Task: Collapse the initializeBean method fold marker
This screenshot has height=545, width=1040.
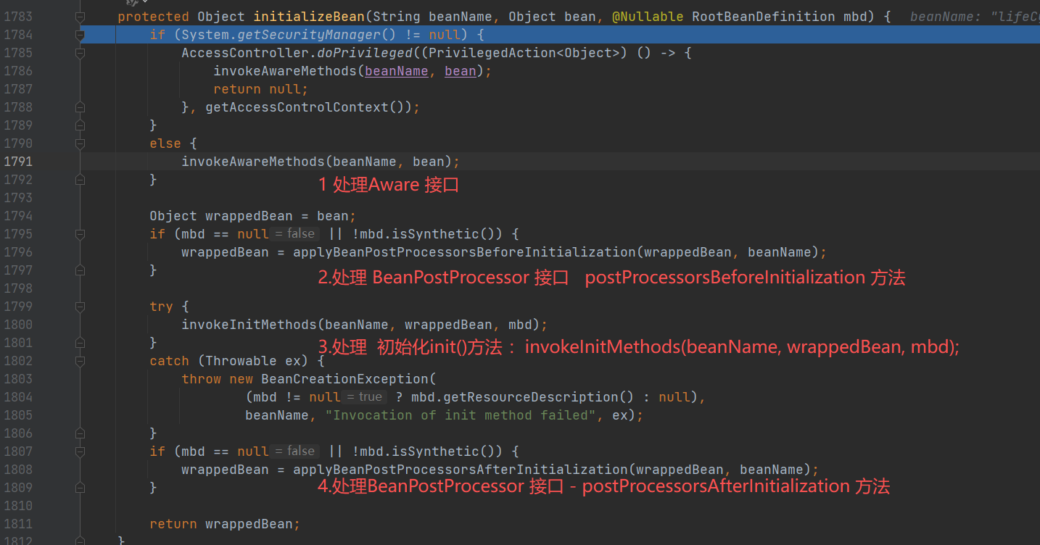Action: pos(80,17)
